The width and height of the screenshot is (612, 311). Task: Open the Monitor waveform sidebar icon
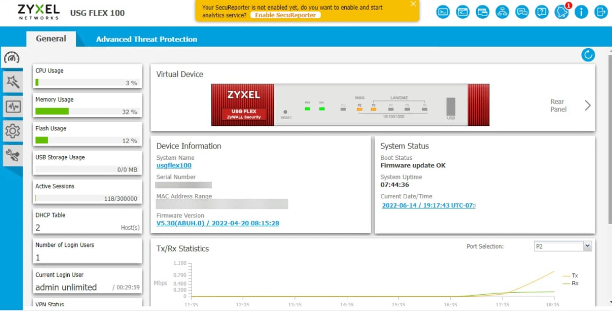[x=13, y=106]
